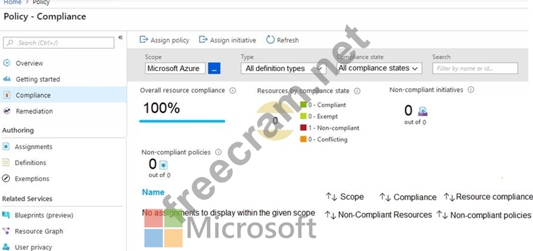This screenshot has width=533, height=251.
Task: Click the Home breadcrumb link
Action: (12, 2)
